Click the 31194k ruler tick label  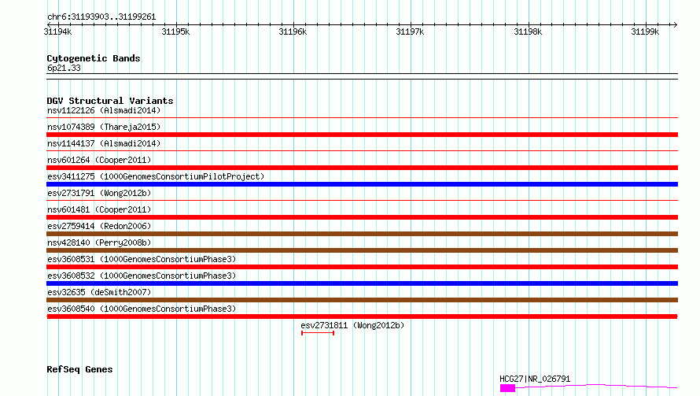(57, 31)
